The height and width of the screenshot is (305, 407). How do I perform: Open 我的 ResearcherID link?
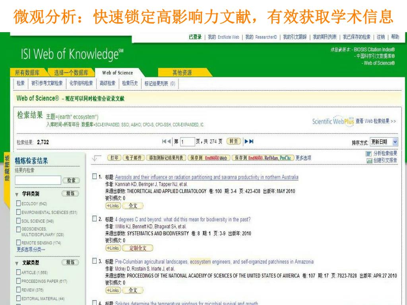261,37
